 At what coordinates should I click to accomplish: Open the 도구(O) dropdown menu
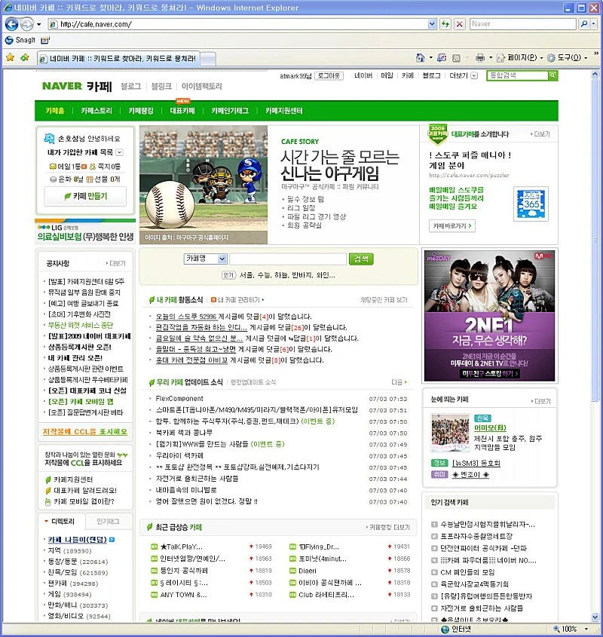568,58
